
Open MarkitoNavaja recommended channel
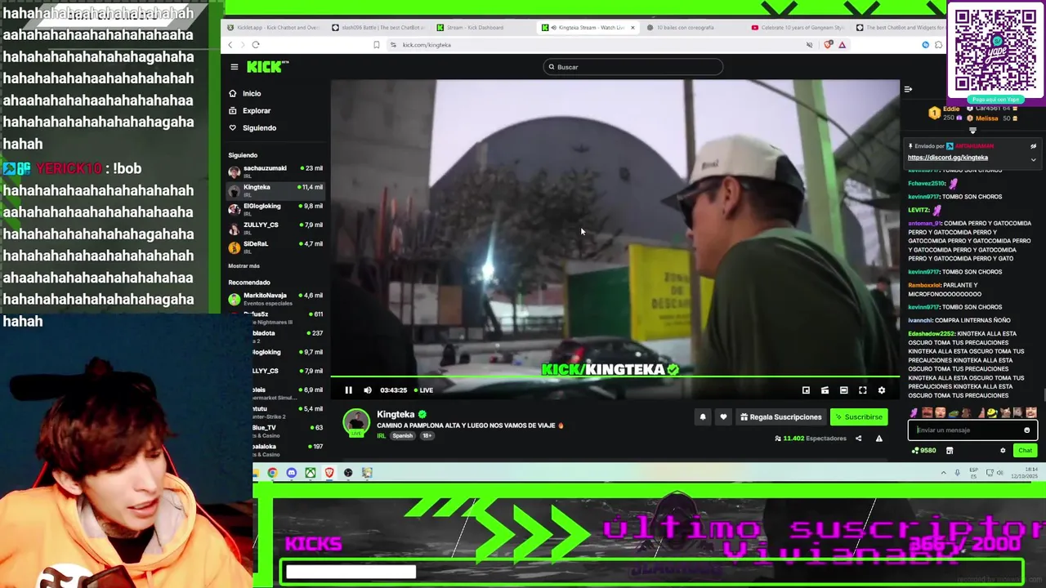point(275,298)
